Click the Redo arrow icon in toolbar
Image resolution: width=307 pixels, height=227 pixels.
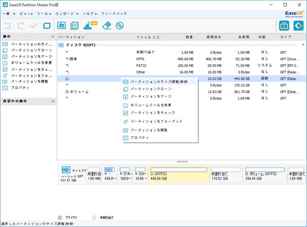(21, 26)
